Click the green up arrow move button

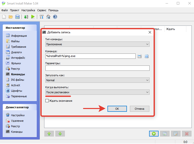tap(49, 134)
